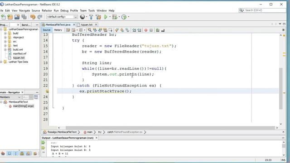
Task: Toggle the last Navigator filter icon
Action: 35,153
